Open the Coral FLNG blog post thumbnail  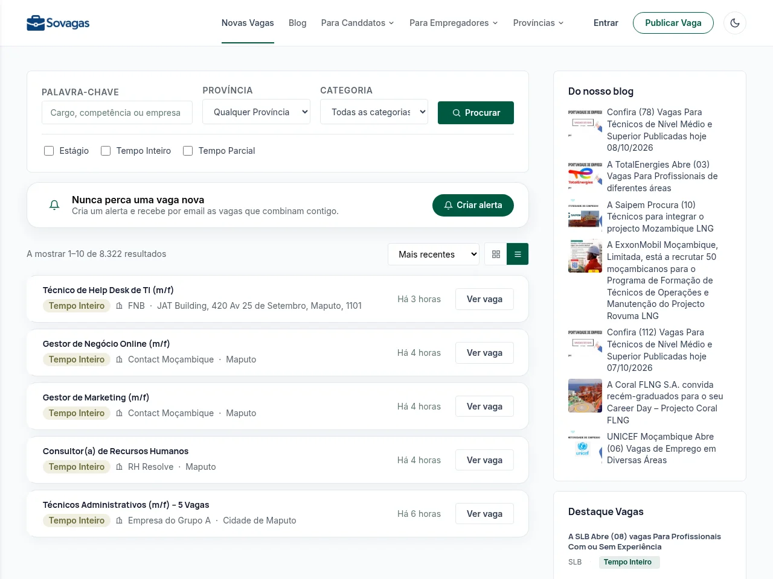pyautogui.click(x=585, y=396)
